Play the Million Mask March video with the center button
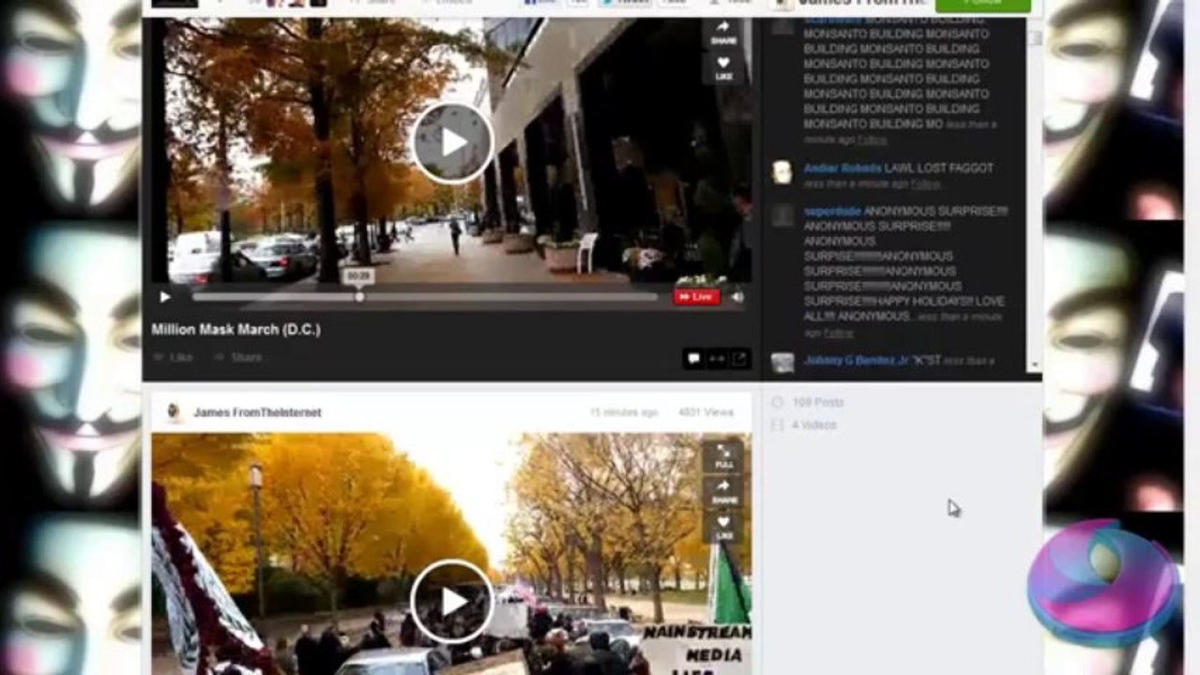 click(452, 142)
